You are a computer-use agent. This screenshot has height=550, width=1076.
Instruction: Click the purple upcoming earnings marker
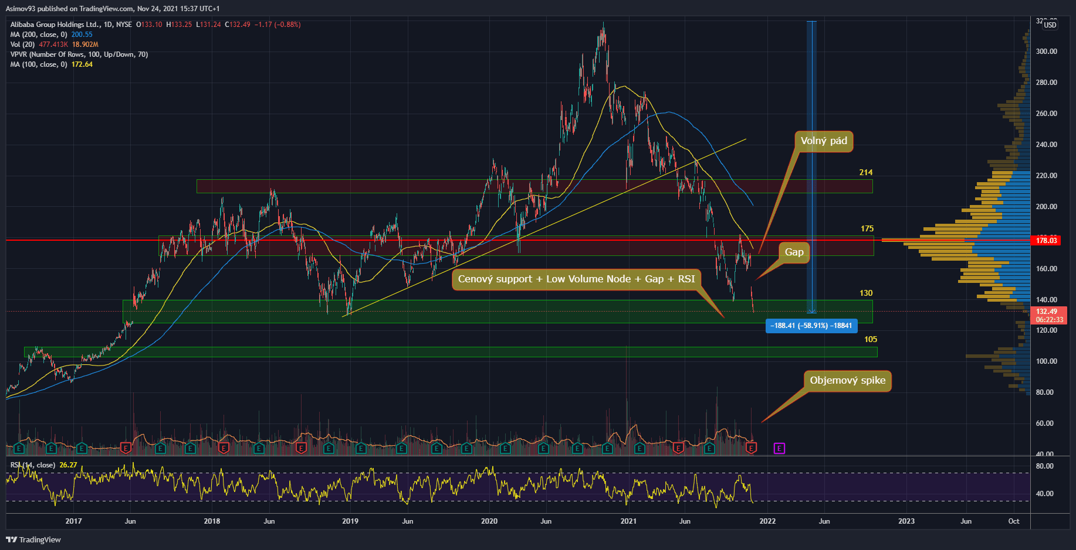[x=779, y=449]
